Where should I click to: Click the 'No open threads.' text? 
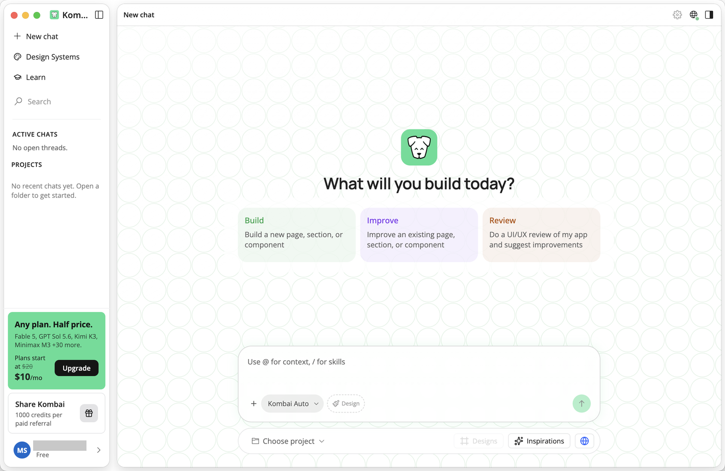tap(40, 148)
